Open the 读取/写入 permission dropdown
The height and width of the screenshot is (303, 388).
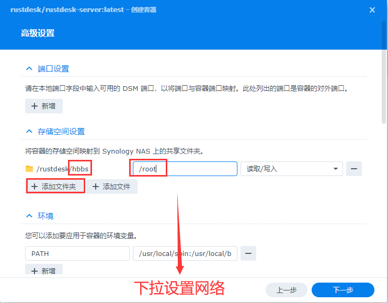(x=291, y=169)
